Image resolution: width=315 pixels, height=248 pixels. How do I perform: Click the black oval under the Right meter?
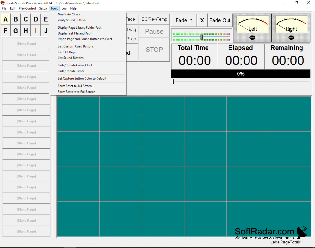click(291, 37)
